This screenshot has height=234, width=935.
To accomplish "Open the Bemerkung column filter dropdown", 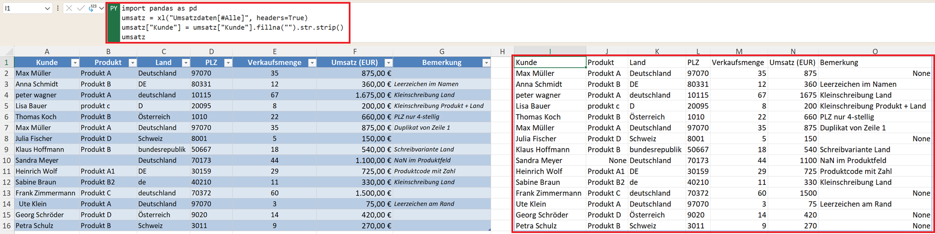I will click(x=486, y=63).
